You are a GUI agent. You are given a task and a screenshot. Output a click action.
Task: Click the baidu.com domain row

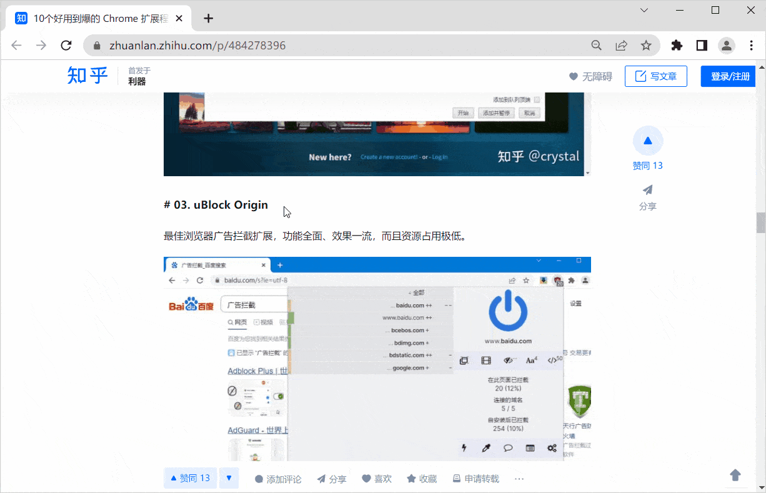(372, 306)
